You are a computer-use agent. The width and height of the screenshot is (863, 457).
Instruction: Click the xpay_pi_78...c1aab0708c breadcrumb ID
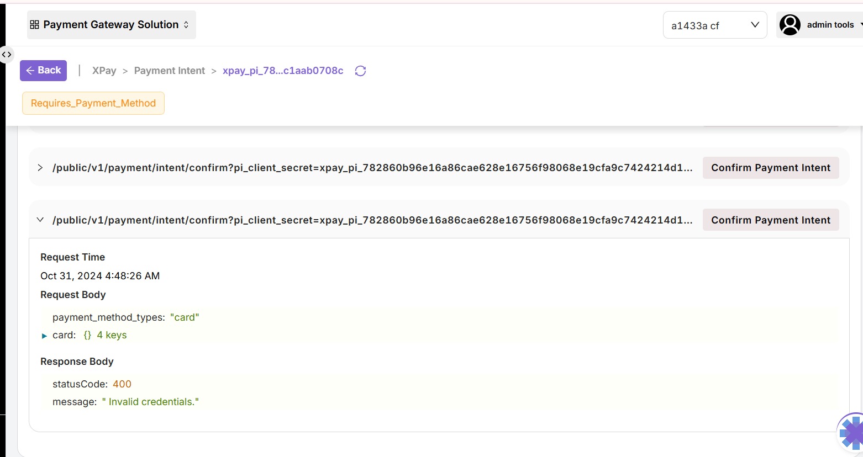(283, 71)
